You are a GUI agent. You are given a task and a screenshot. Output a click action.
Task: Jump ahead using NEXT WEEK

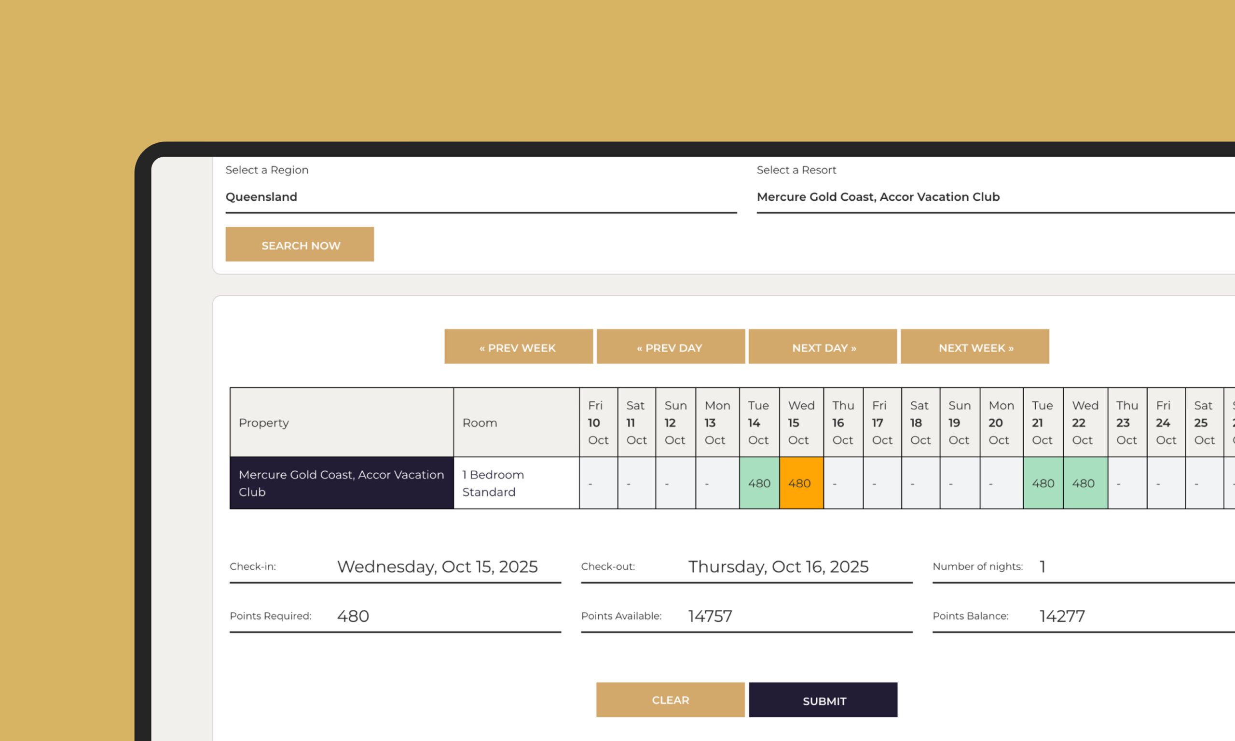(x=974, y=347)
